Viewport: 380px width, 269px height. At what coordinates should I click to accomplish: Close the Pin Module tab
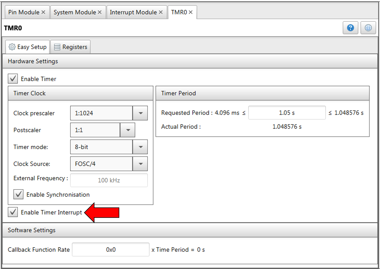(43, 12)
